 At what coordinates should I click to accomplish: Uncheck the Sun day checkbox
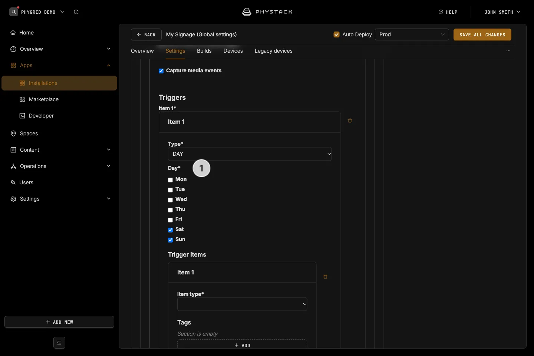click(171, 240)
